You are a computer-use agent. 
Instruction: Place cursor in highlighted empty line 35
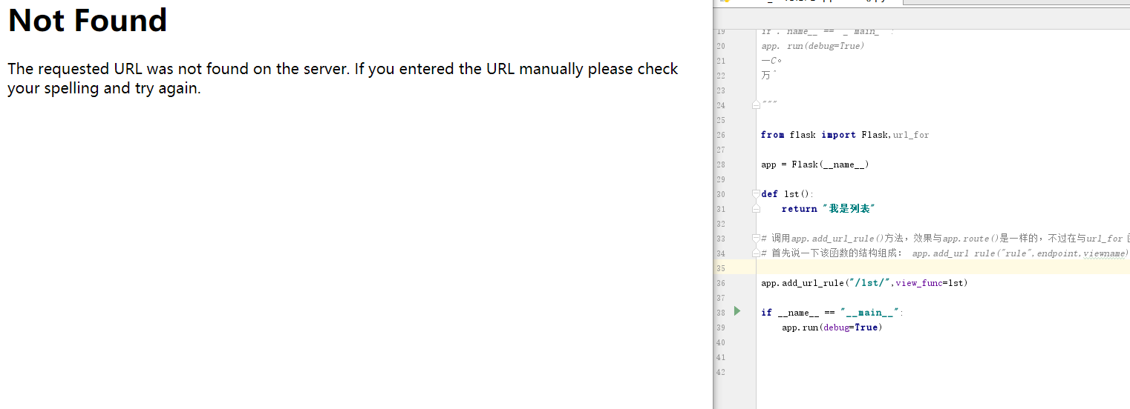click(943, 267)
